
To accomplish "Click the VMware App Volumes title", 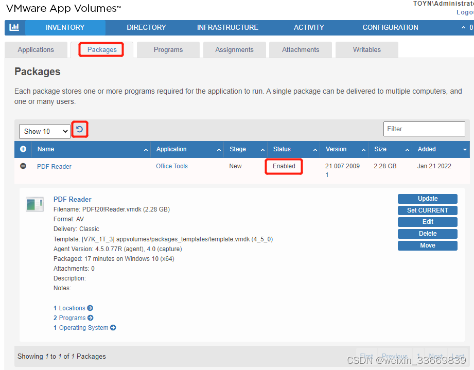I will tap(63, 8).
